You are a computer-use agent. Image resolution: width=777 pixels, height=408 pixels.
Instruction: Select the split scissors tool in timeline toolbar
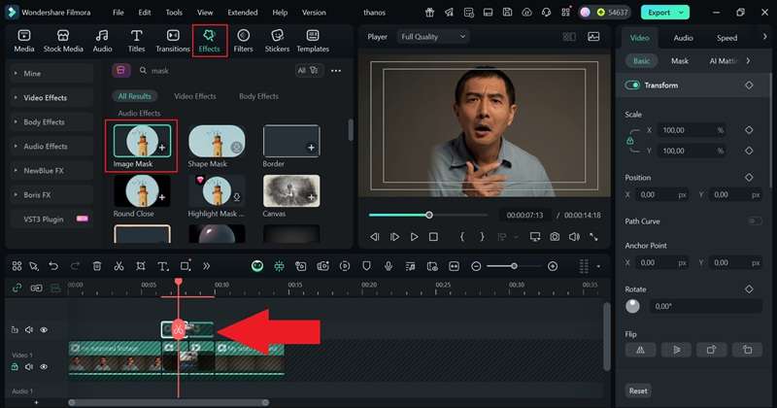(118, 266)
